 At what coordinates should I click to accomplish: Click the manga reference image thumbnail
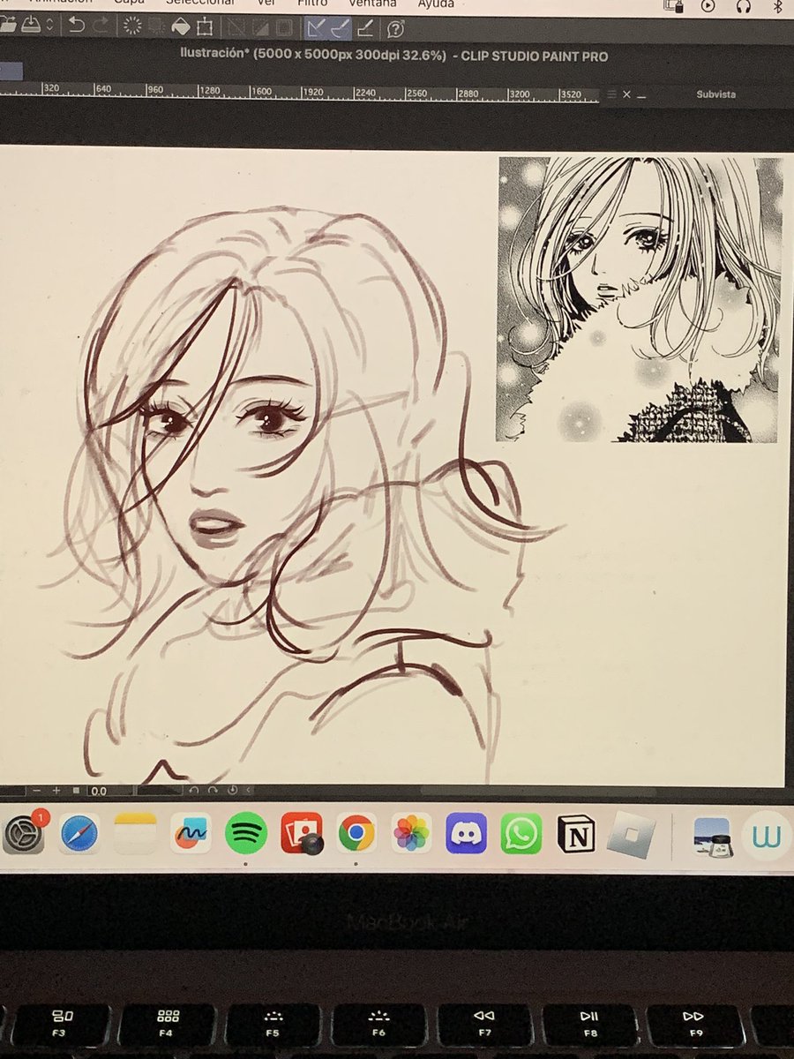(640, 299)
